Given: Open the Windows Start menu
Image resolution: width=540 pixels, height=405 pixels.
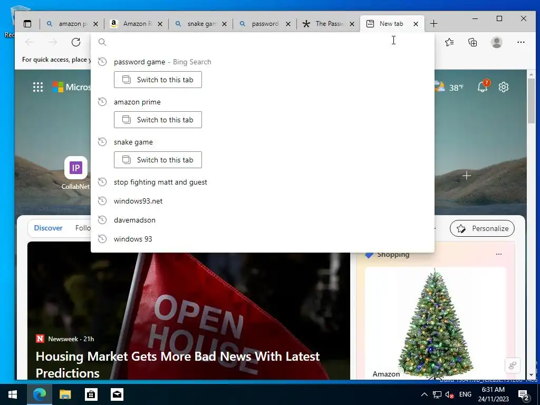Looking at the screenshot, I should point(13,394).
